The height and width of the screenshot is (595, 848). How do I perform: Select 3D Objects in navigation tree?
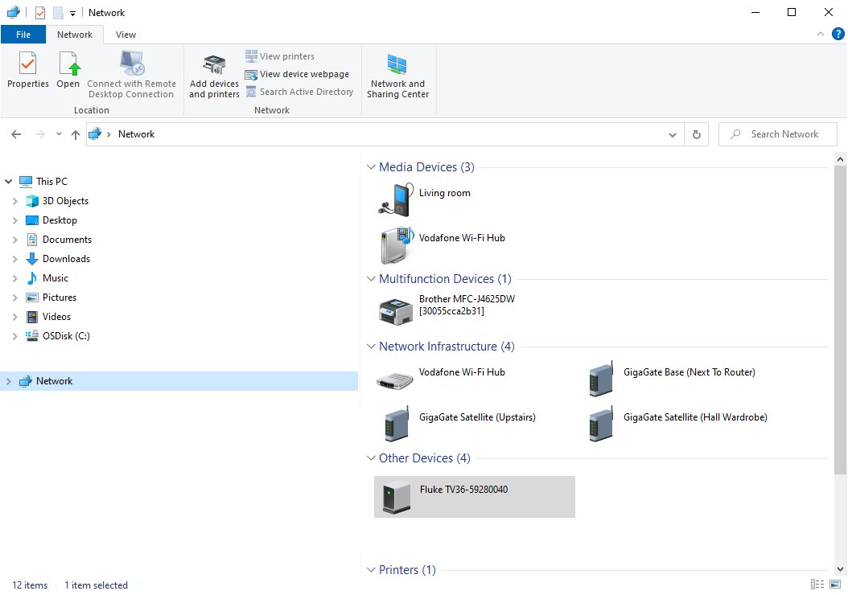[65, 200]
